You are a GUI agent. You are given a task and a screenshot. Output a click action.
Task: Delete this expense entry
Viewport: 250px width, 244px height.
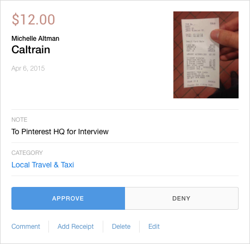pyautogui.click(x=121, y=227)
